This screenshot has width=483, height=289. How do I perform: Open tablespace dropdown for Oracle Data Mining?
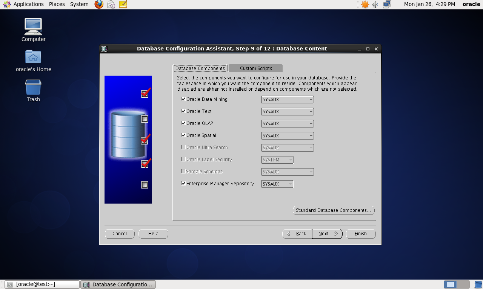pos(288,100)
